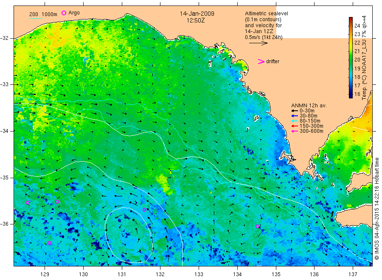The width and height of the screenshot is (382, 280).
Task: Click colorbar temperature value 20
Action: [x=357, y=60]
